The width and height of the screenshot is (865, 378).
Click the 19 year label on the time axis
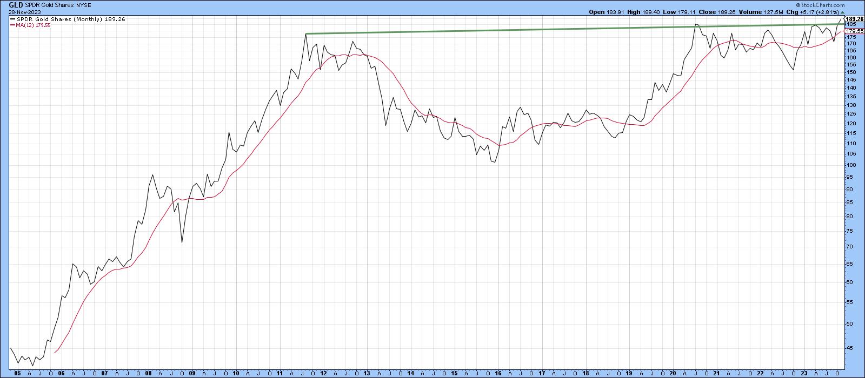click(x=629, y=373)
